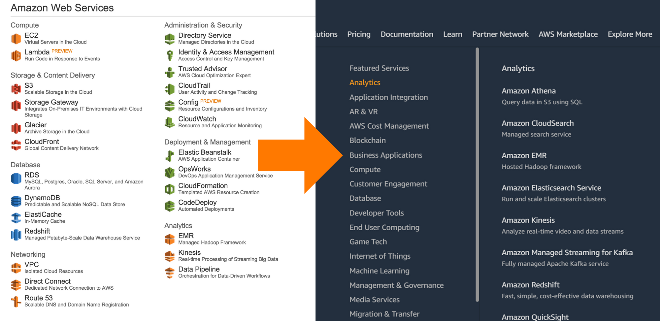The height and width of the screenshot is (321, 660).
Task: Go to Amazon Elasticsearch Service link
Action: 551,188
